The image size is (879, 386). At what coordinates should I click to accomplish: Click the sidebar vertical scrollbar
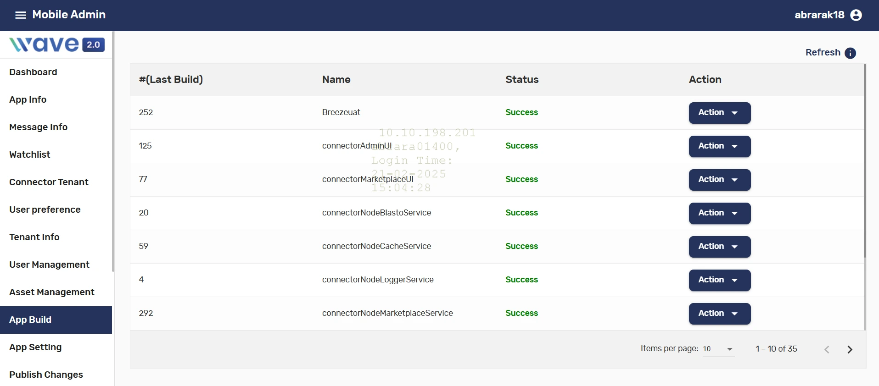tap(113, 151)
